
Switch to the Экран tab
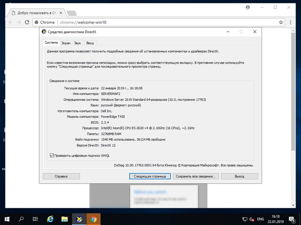[x=66, y=43]
